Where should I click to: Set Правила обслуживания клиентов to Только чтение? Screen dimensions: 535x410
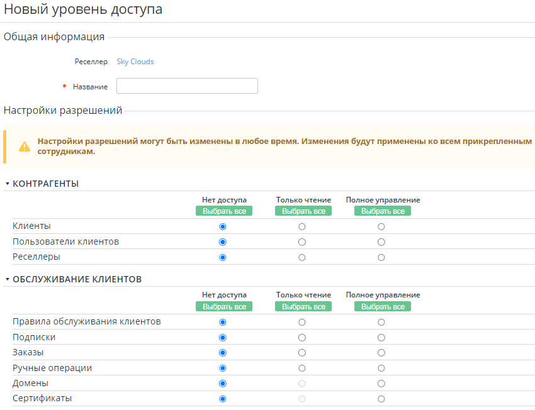(302, 322)
